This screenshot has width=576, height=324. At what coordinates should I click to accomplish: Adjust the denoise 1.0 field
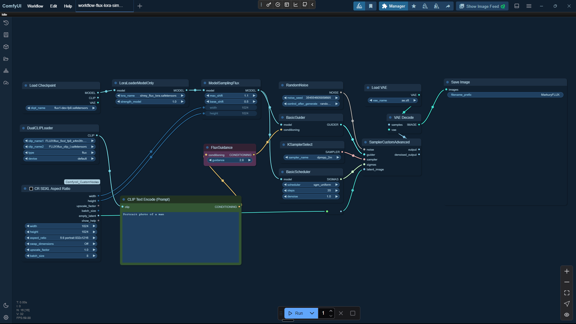tap(311, 196)
